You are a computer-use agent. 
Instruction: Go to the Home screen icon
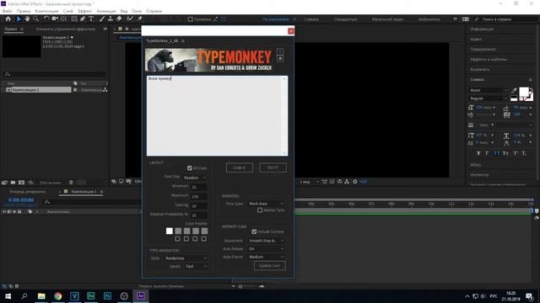pos(8,19)
